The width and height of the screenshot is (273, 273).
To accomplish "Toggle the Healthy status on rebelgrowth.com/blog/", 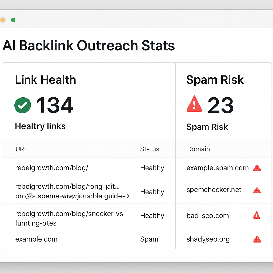I will [x=152, y=168].
